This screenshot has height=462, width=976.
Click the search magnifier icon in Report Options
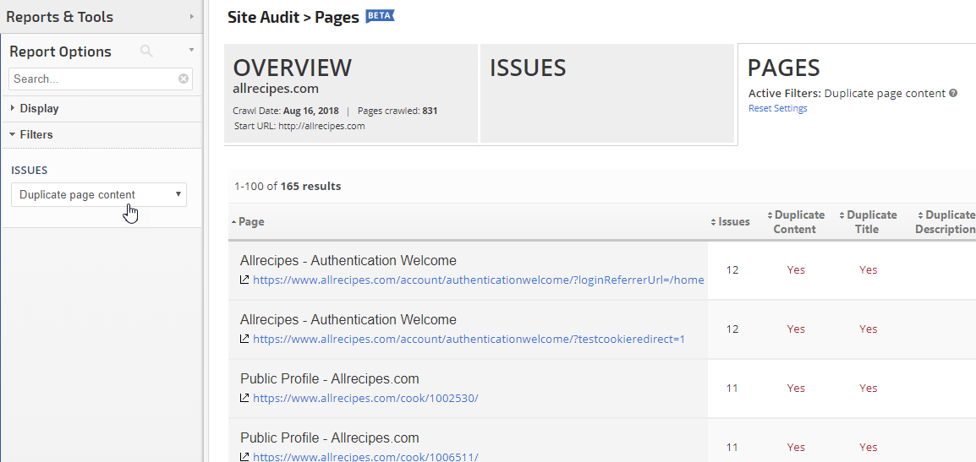[x=146, y=52]
